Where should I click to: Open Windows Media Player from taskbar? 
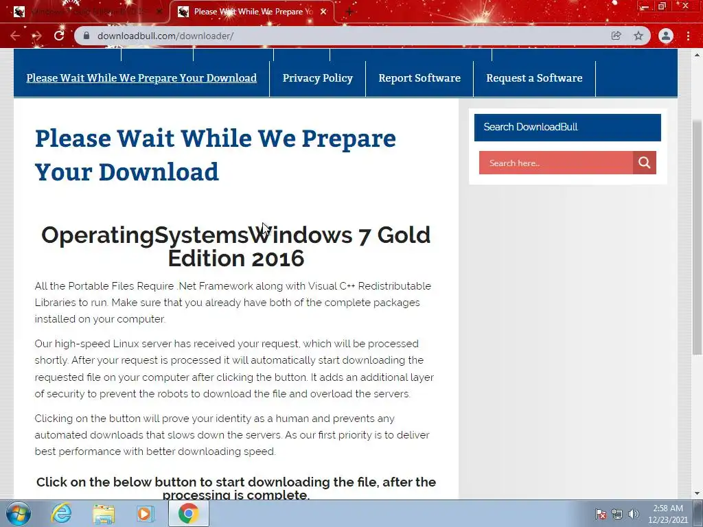pos(146,513)
